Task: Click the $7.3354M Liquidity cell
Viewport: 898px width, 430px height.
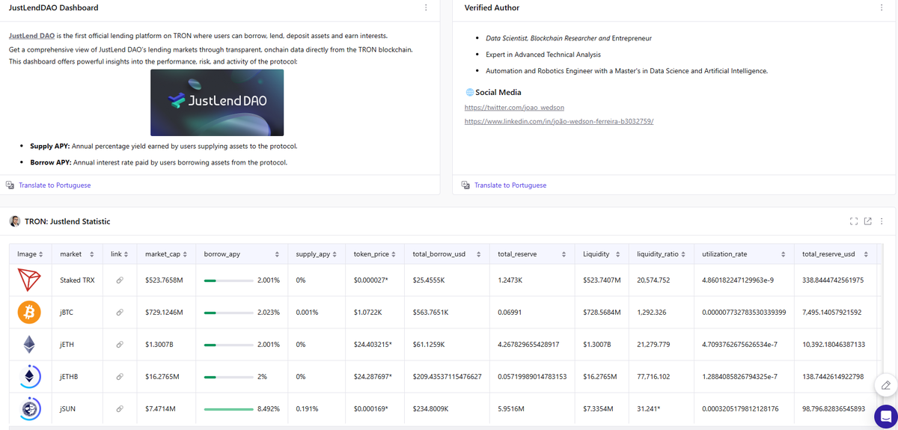Action: click(602, 409)
